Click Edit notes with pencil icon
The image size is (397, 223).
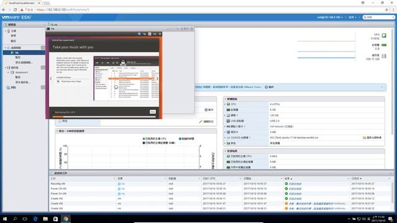coord(206,121)
